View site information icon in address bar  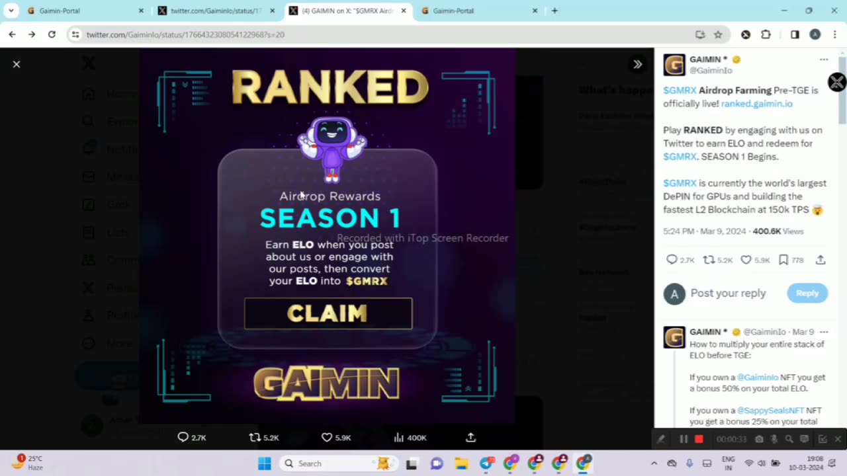click(75, 34)
